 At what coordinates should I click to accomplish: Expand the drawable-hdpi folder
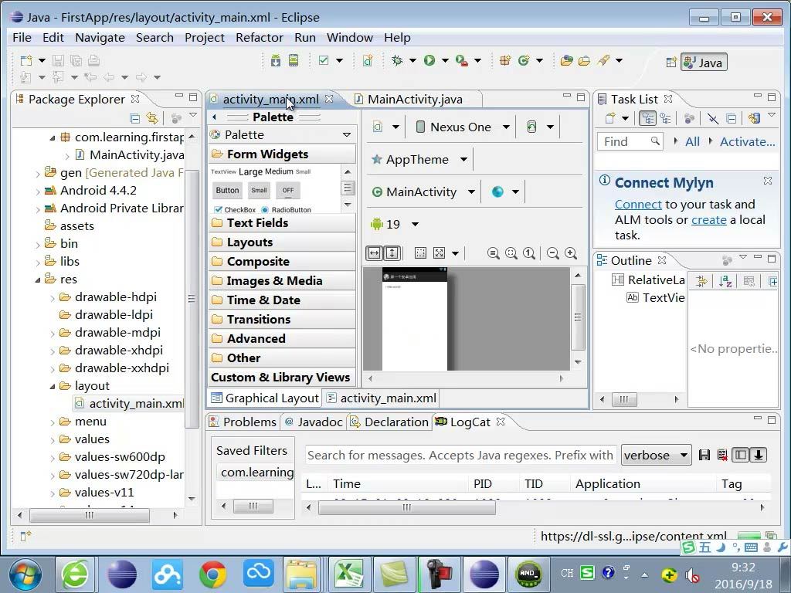tap(53, 298)
